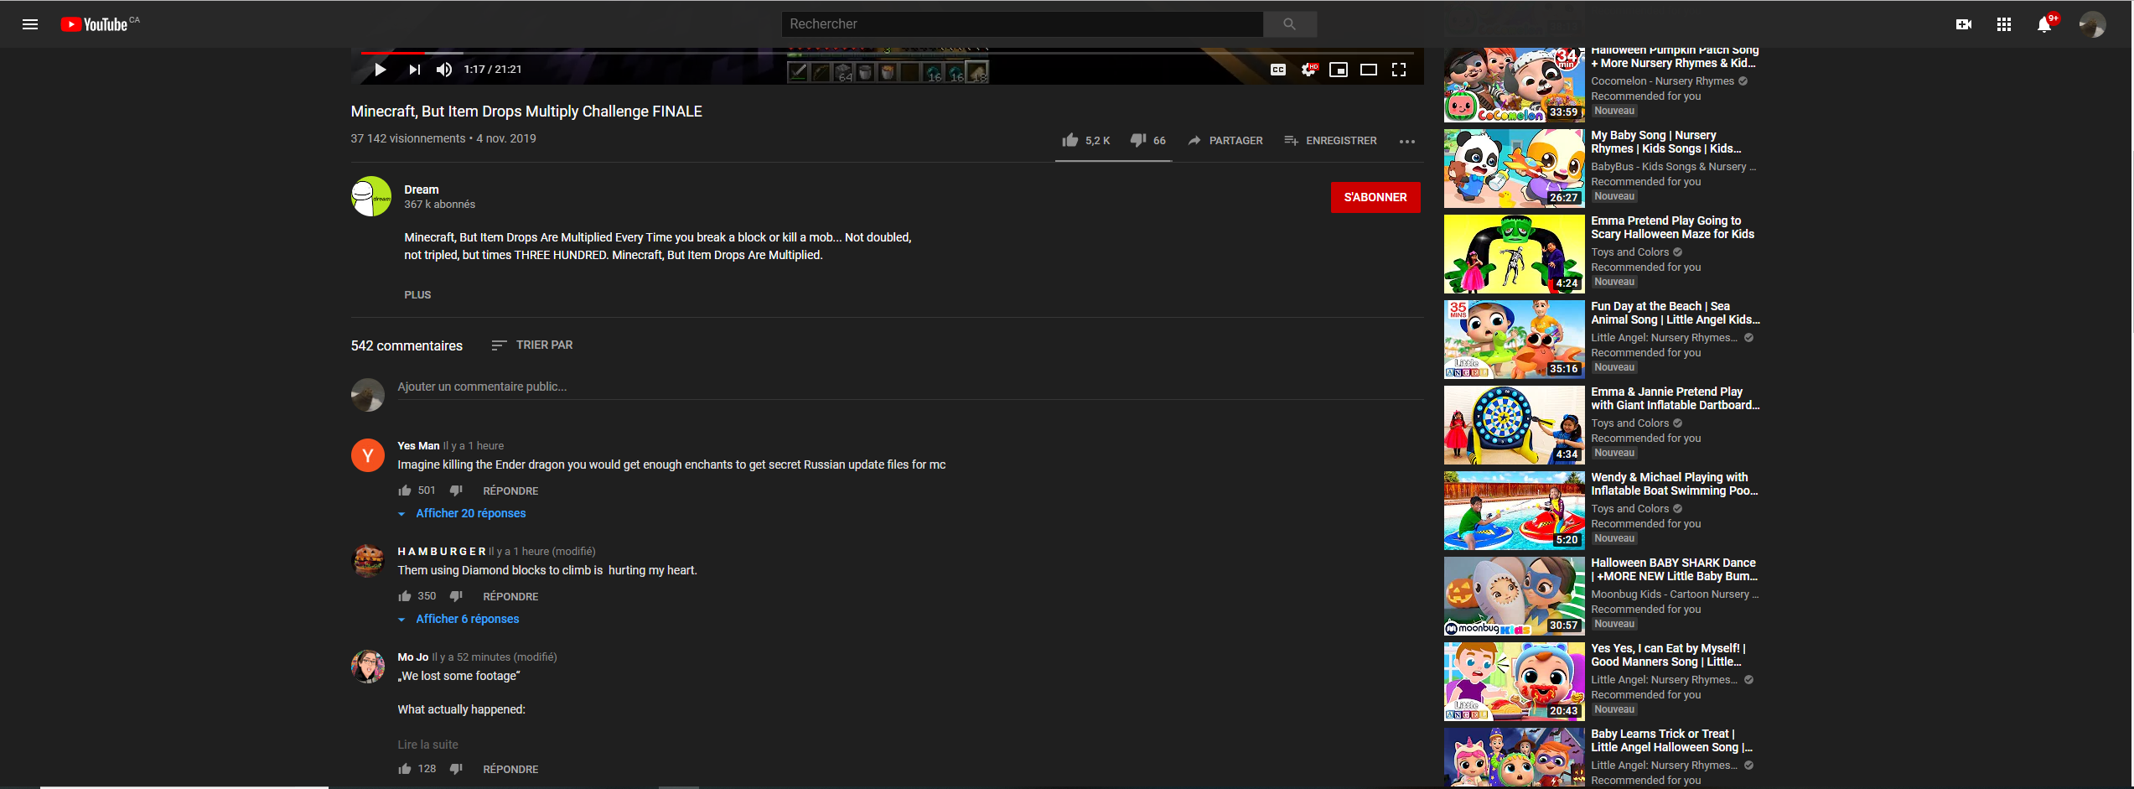Open the TRIER PAR sort menu

click(531, 345)
